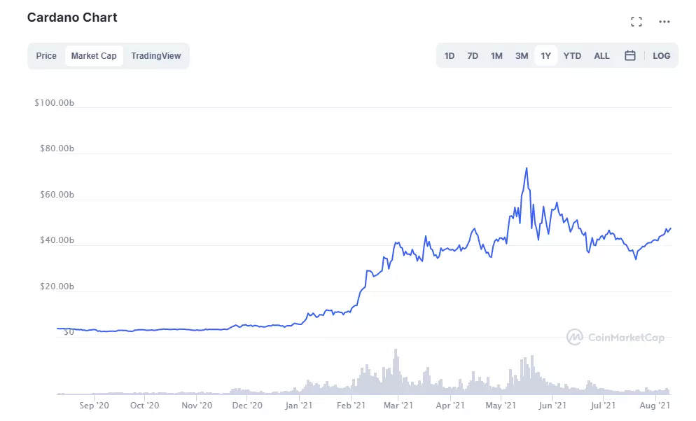
Task: Select the Market Cap tab
Action: pos(94,55)
